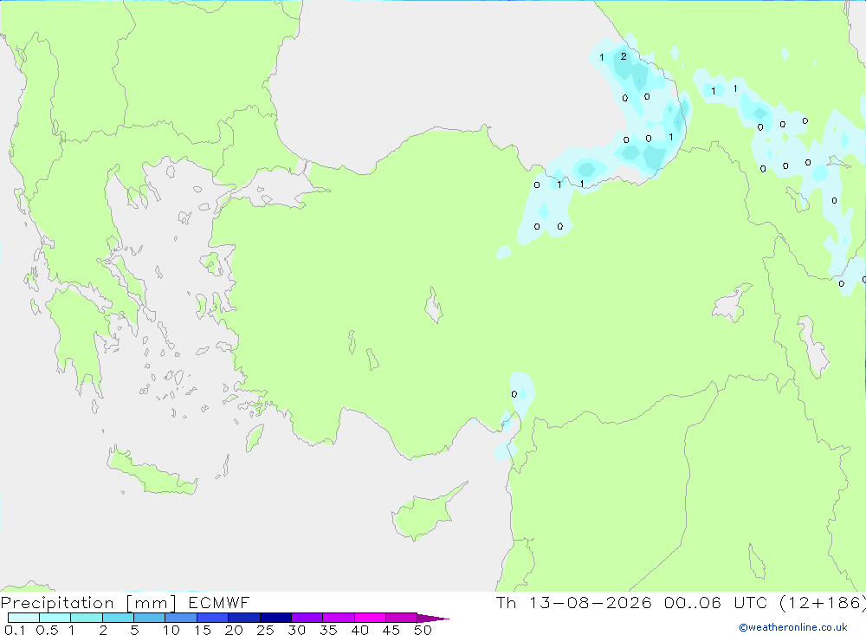Open the weatheronline.co.uk credit link

793,627
